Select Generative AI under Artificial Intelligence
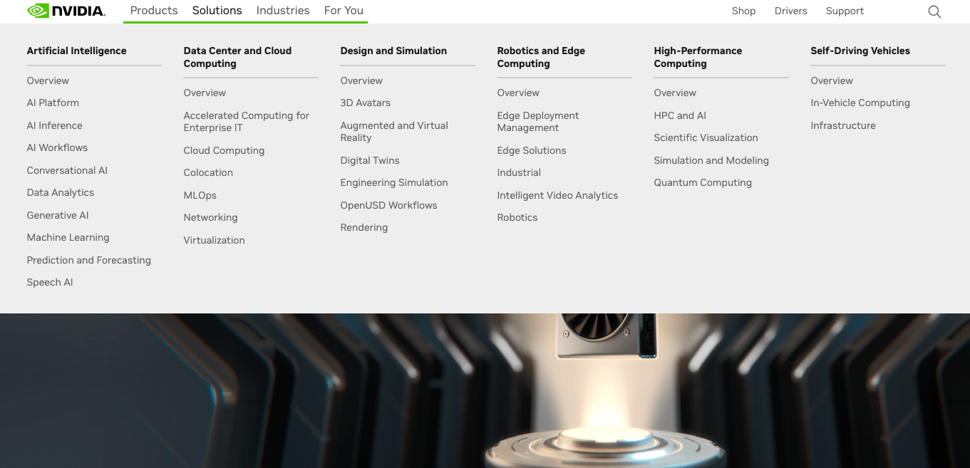Image resolution: width=970 pixels, height=468 pixels. [x=57, y=214]
